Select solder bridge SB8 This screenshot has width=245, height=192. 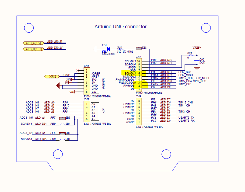tap(139, 49)
